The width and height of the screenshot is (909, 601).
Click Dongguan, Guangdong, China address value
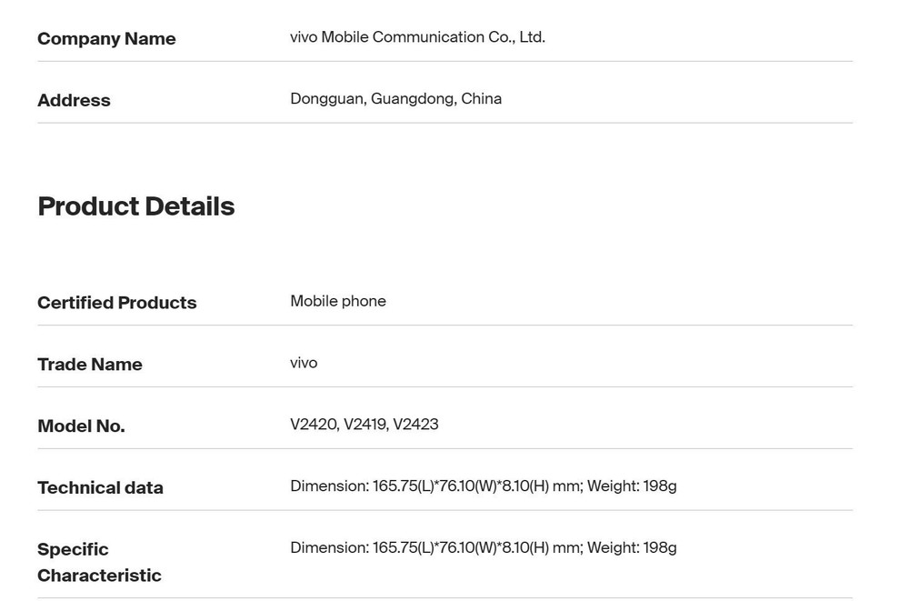[396, 98]
